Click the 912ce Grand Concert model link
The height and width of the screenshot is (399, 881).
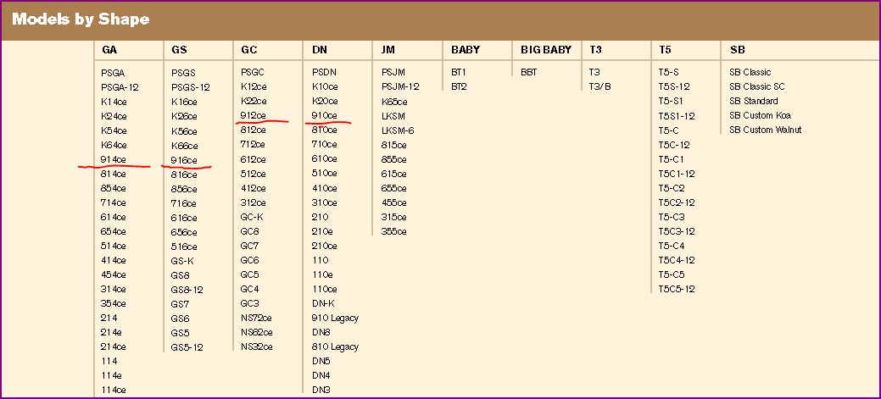tap(254, 115)
